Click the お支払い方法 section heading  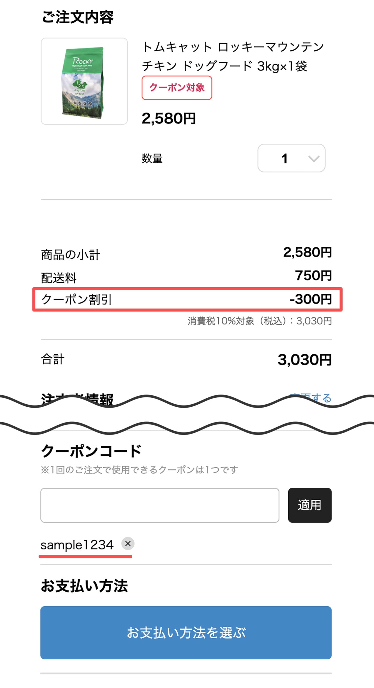(84, 586)
